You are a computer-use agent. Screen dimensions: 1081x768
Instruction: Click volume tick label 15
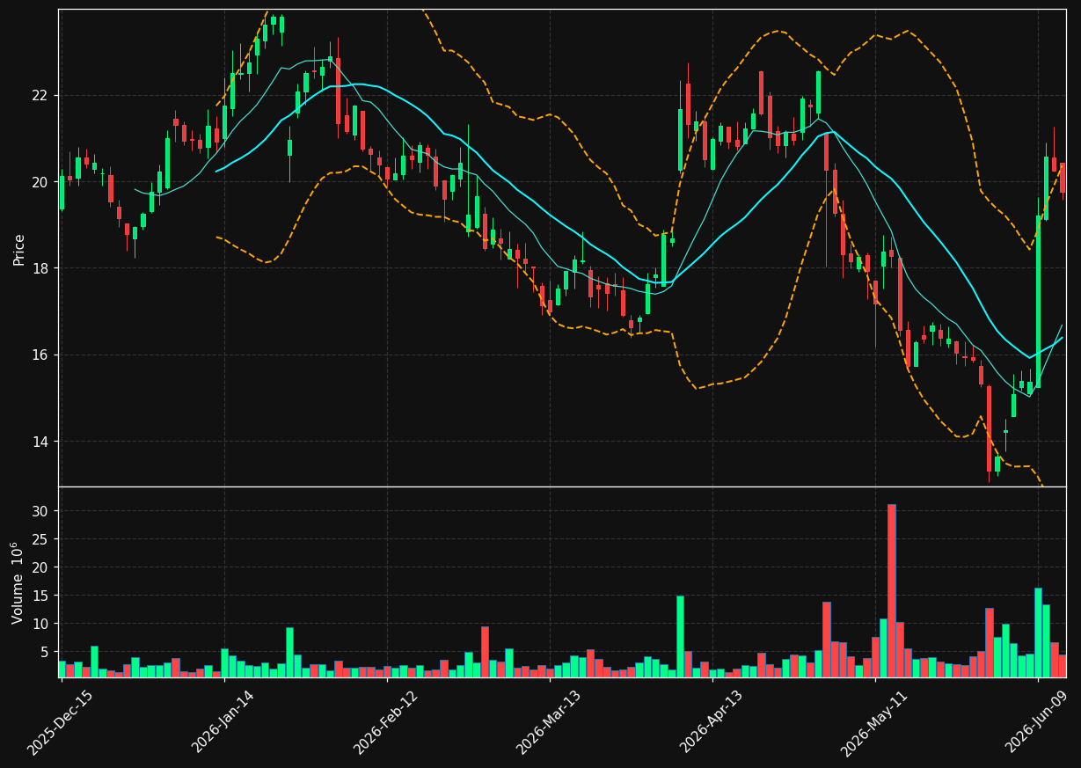(x=41, y=596)
